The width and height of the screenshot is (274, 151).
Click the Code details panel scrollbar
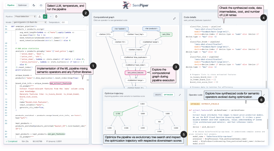266,84
